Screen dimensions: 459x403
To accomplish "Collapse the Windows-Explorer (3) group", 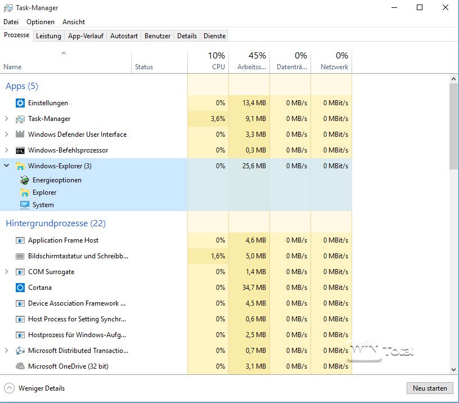I will pos(6,166).
